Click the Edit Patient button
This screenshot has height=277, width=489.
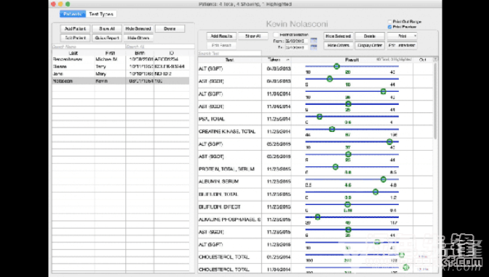[x=75, y=38]
